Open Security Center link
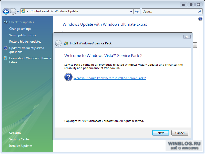205x154 pixels. coord(19,139)
